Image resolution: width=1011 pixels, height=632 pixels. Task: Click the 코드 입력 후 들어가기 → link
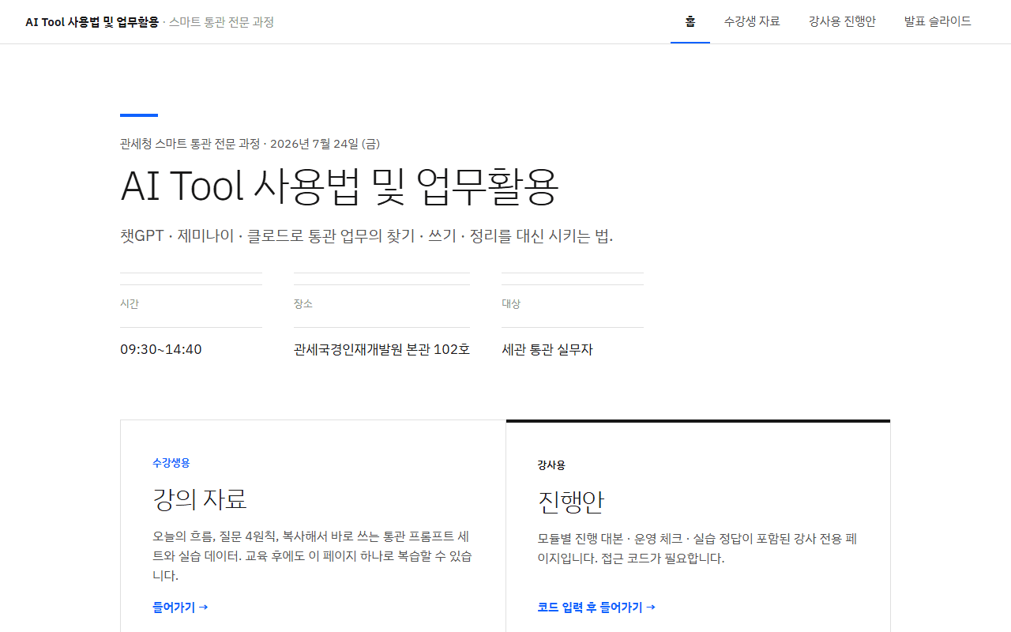tap(596, 608)
